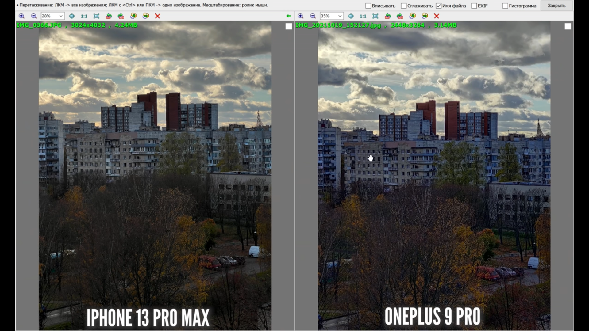Image resolution: width=589 pixels, height=331 pixels.
Task: Move left image to folder
Action: (x=146, y=16)
